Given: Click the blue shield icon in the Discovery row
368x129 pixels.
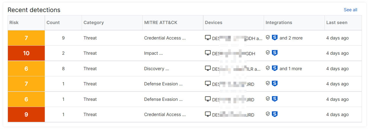Looking at the screenshot, I should coord(275,68).
